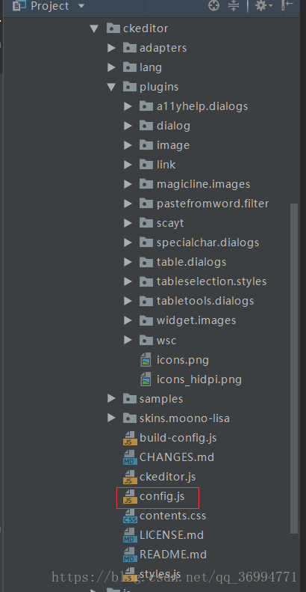Click the LICENSE.md markdown file icon
Screen dimensions: 306x592
pos(129,535)
